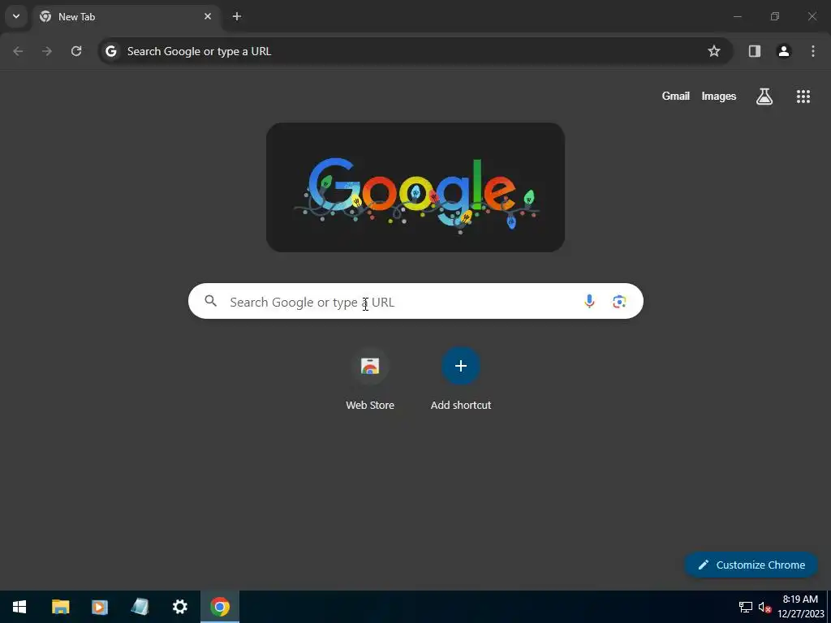Open the profile avatar menu
This screenshot has height=623, width=831.
coord(784,51)
